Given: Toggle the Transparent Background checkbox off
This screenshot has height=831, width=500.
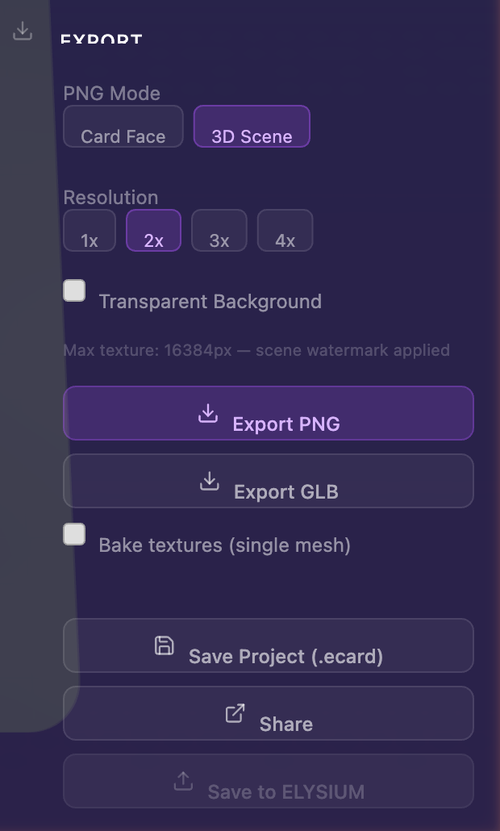Looking at the screenshot, I should click(73, 291).
